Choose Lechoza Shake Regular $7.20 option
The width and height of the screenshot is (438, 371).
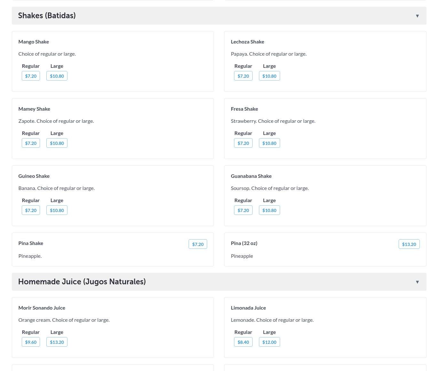coord(243,76)
